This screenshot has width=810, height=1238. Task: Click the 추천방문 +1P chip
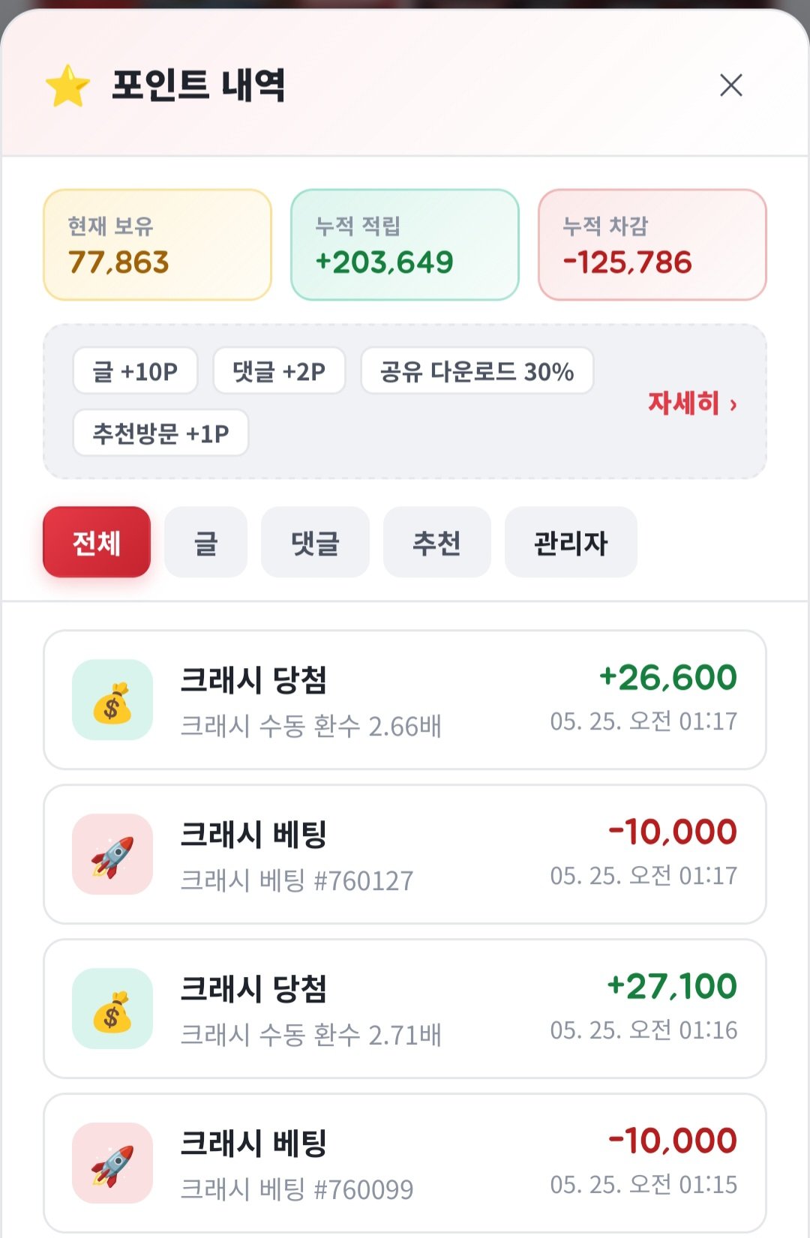click(160, 433)
